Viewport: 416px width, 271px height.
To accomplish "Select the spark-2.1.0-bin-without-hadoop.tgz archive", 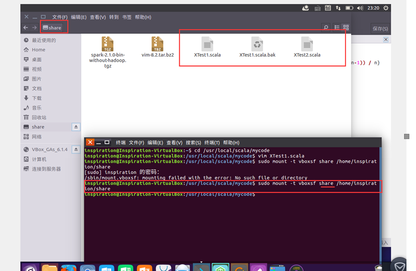I will point(107,52).
